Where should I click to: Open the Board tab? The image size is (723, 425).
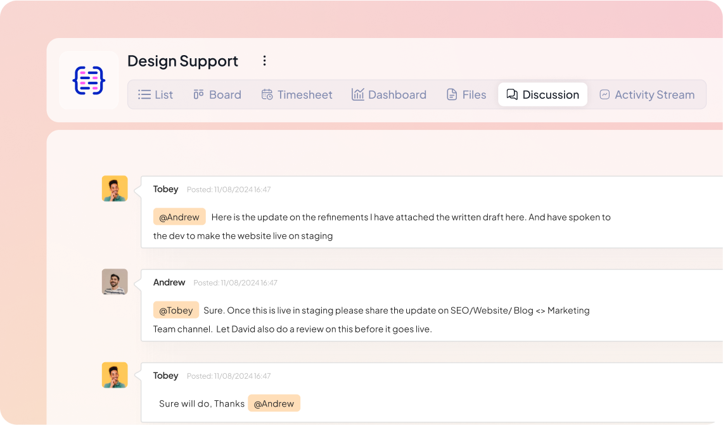pyautogui.click(x=217, y=94)
